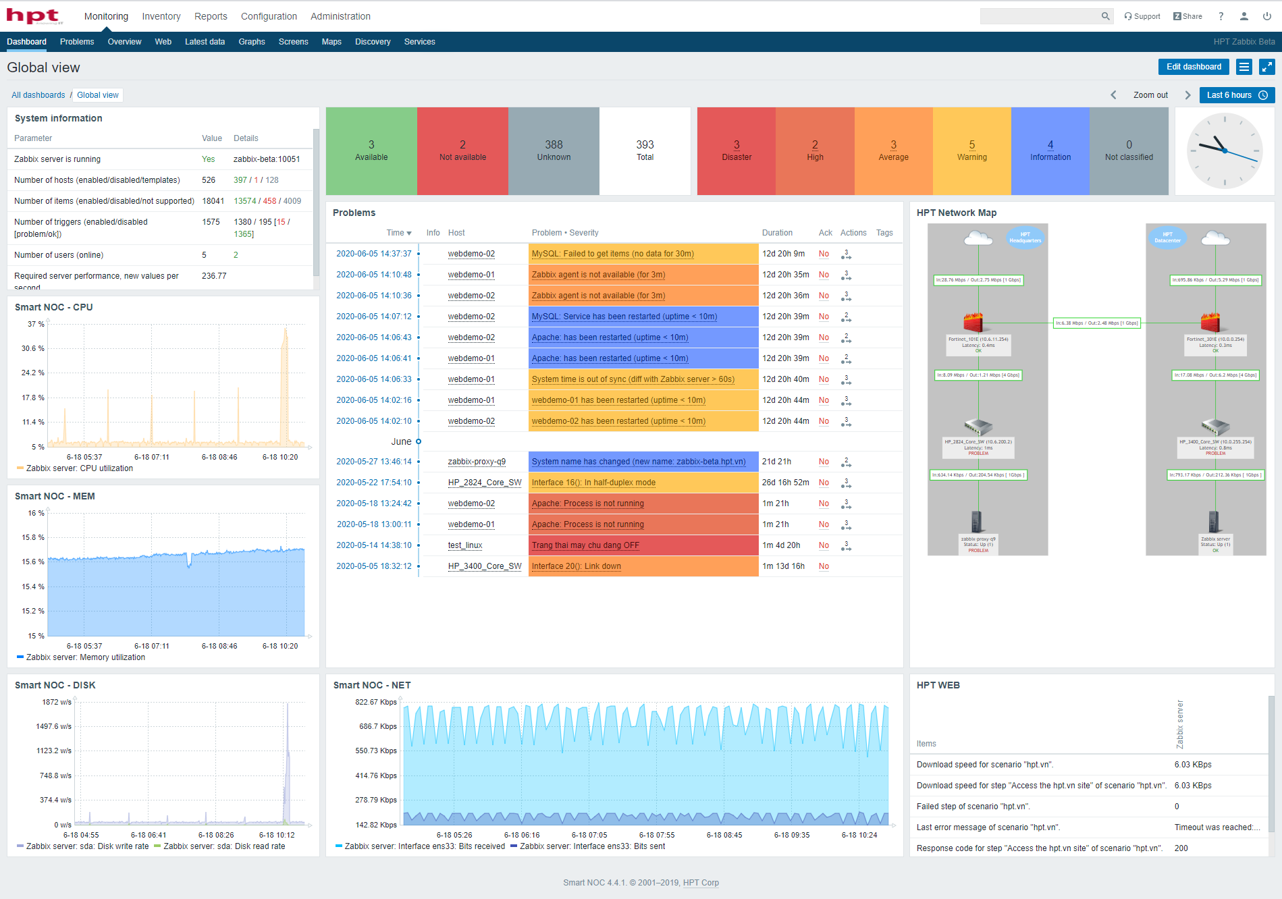Image resolution: width=1282 pixels, height=899 pixels.
Task: Click Edit dashboard button
Action: pos(1194,67)
